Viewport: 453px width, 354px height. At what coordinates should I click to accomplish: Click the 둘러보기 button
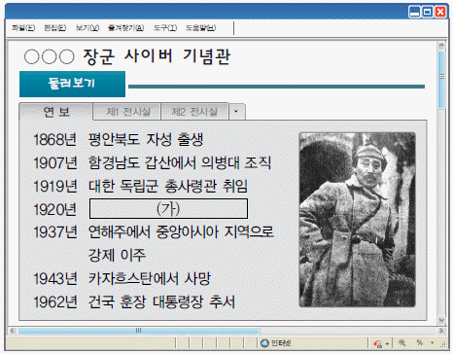click(72, 84)
